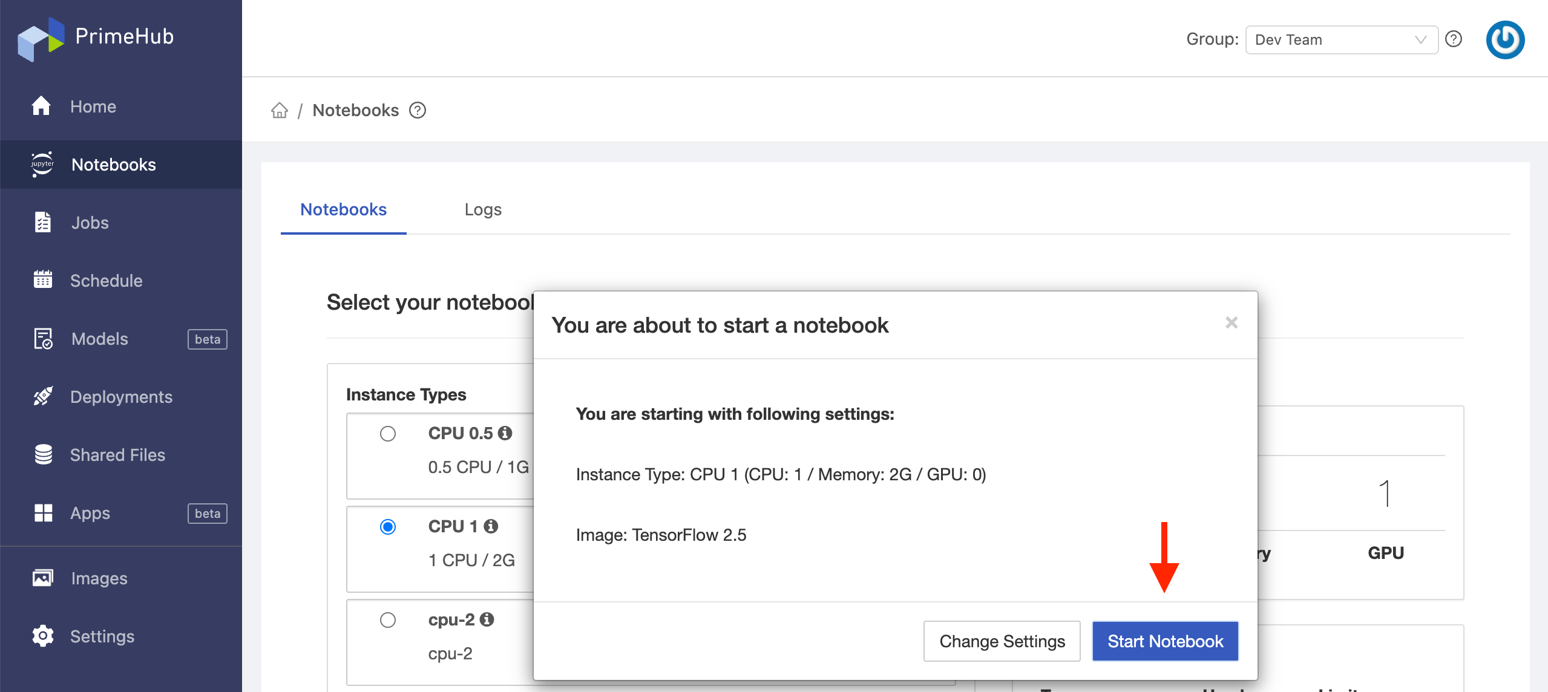
Task: Click the Home house icon in sidebar
Action: coord(41,106)
